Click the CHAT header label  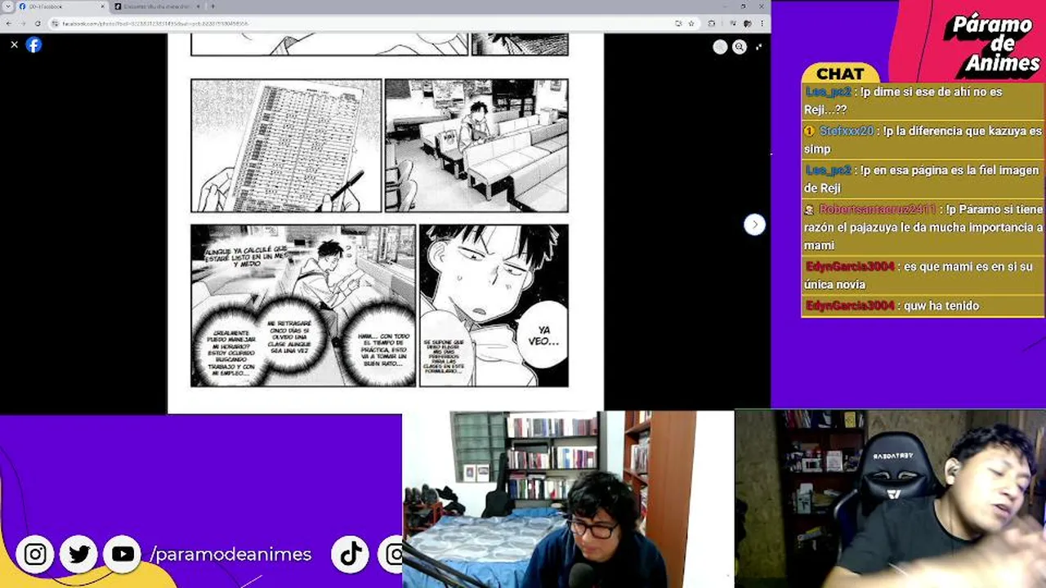tap(840, 73)
